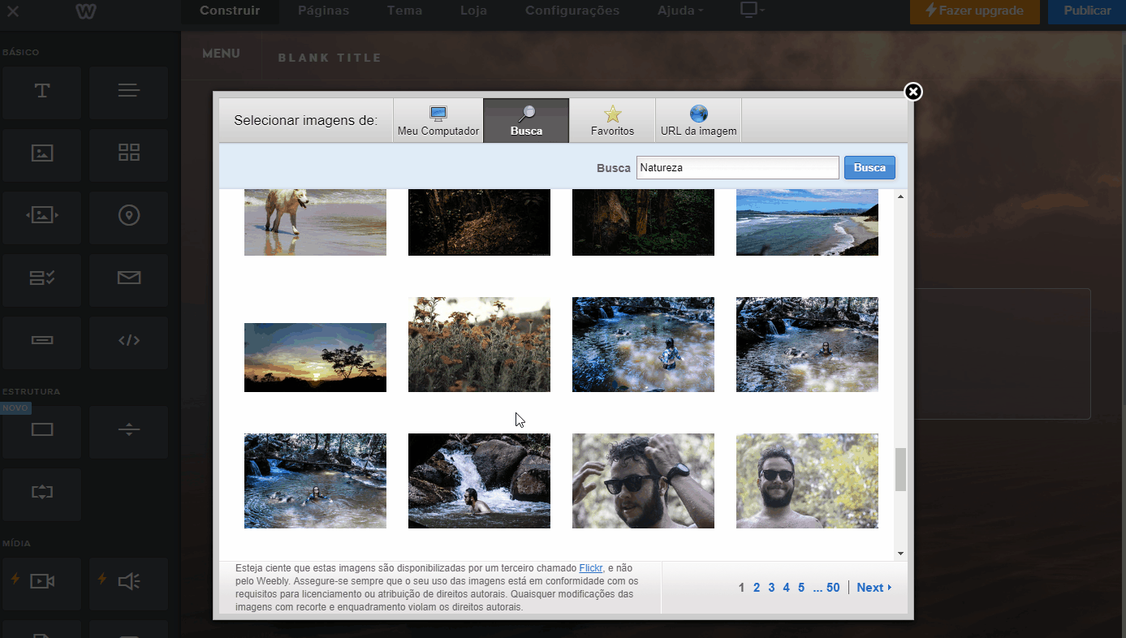Close the editor with the X icon
Image resolution: width=1126 pixels, height=638 pixels.
pos(13,11)
